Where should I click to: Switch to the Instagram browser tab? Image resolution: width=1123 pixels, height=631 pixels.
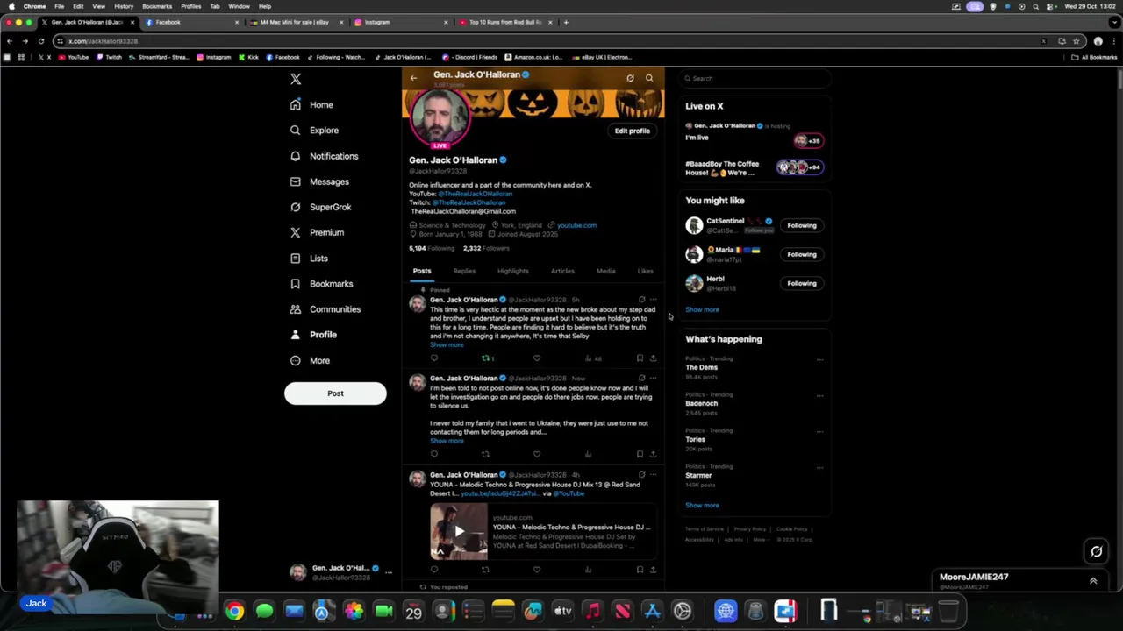(400, 22)
